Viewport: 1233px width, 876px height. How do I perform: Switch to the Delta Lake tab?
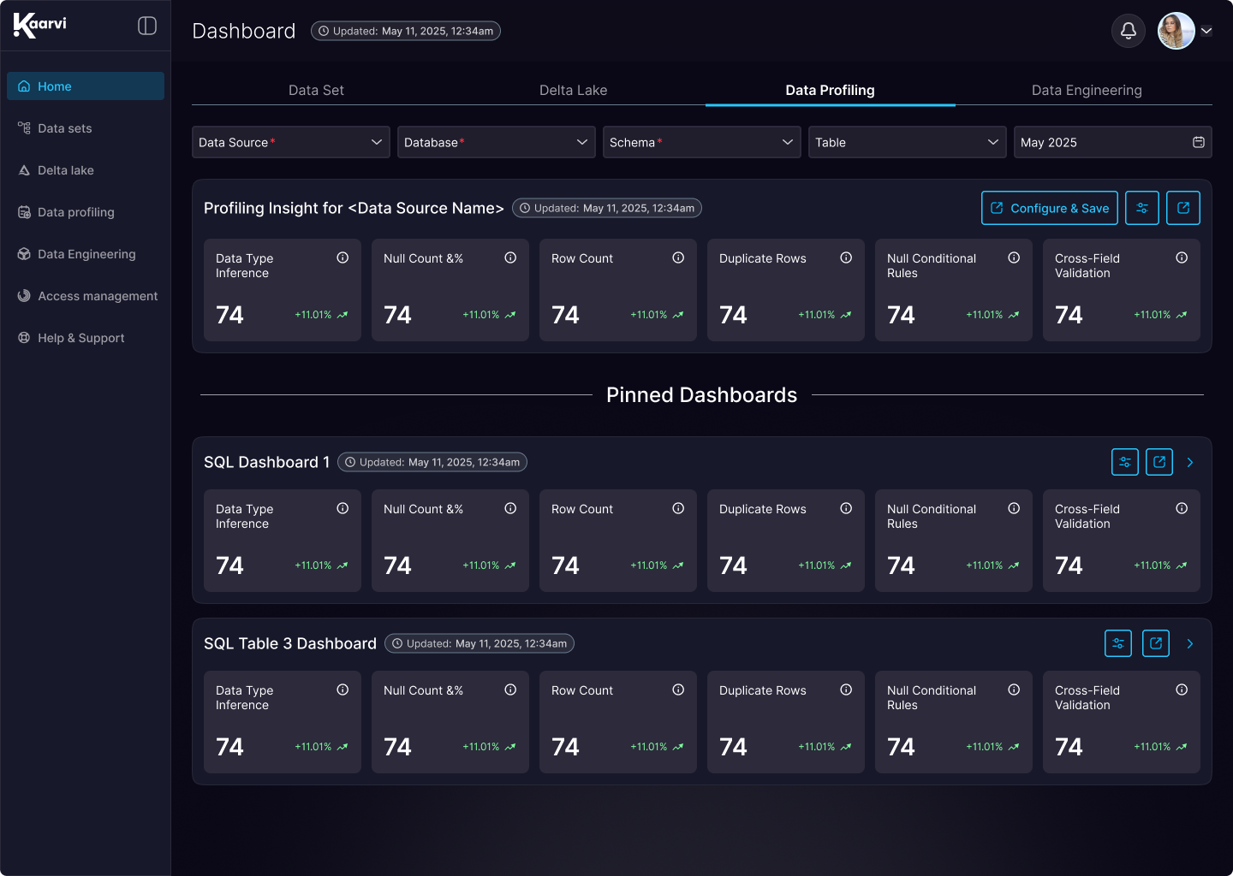(574, 90)
